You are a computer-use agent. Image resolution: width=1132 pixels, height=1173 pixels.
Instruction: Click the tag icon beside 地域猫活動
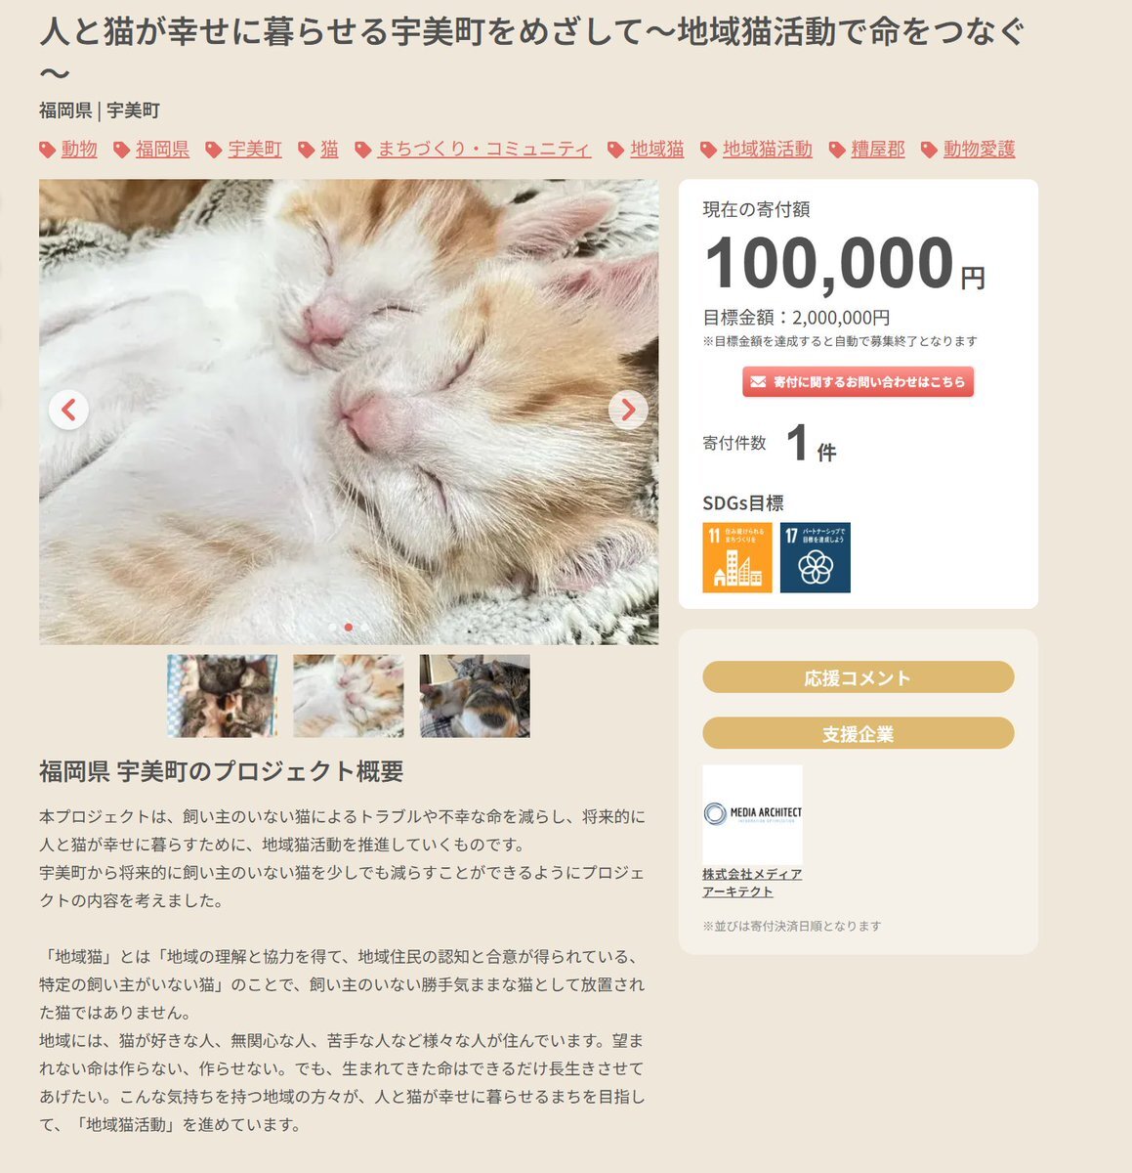[x=708, y=150]
